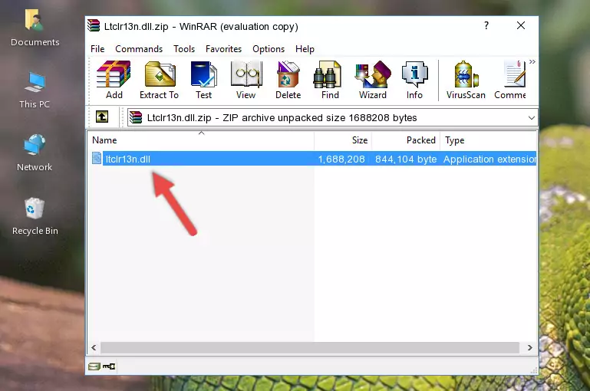Click the Add toolbar icon

pos(114,80)
